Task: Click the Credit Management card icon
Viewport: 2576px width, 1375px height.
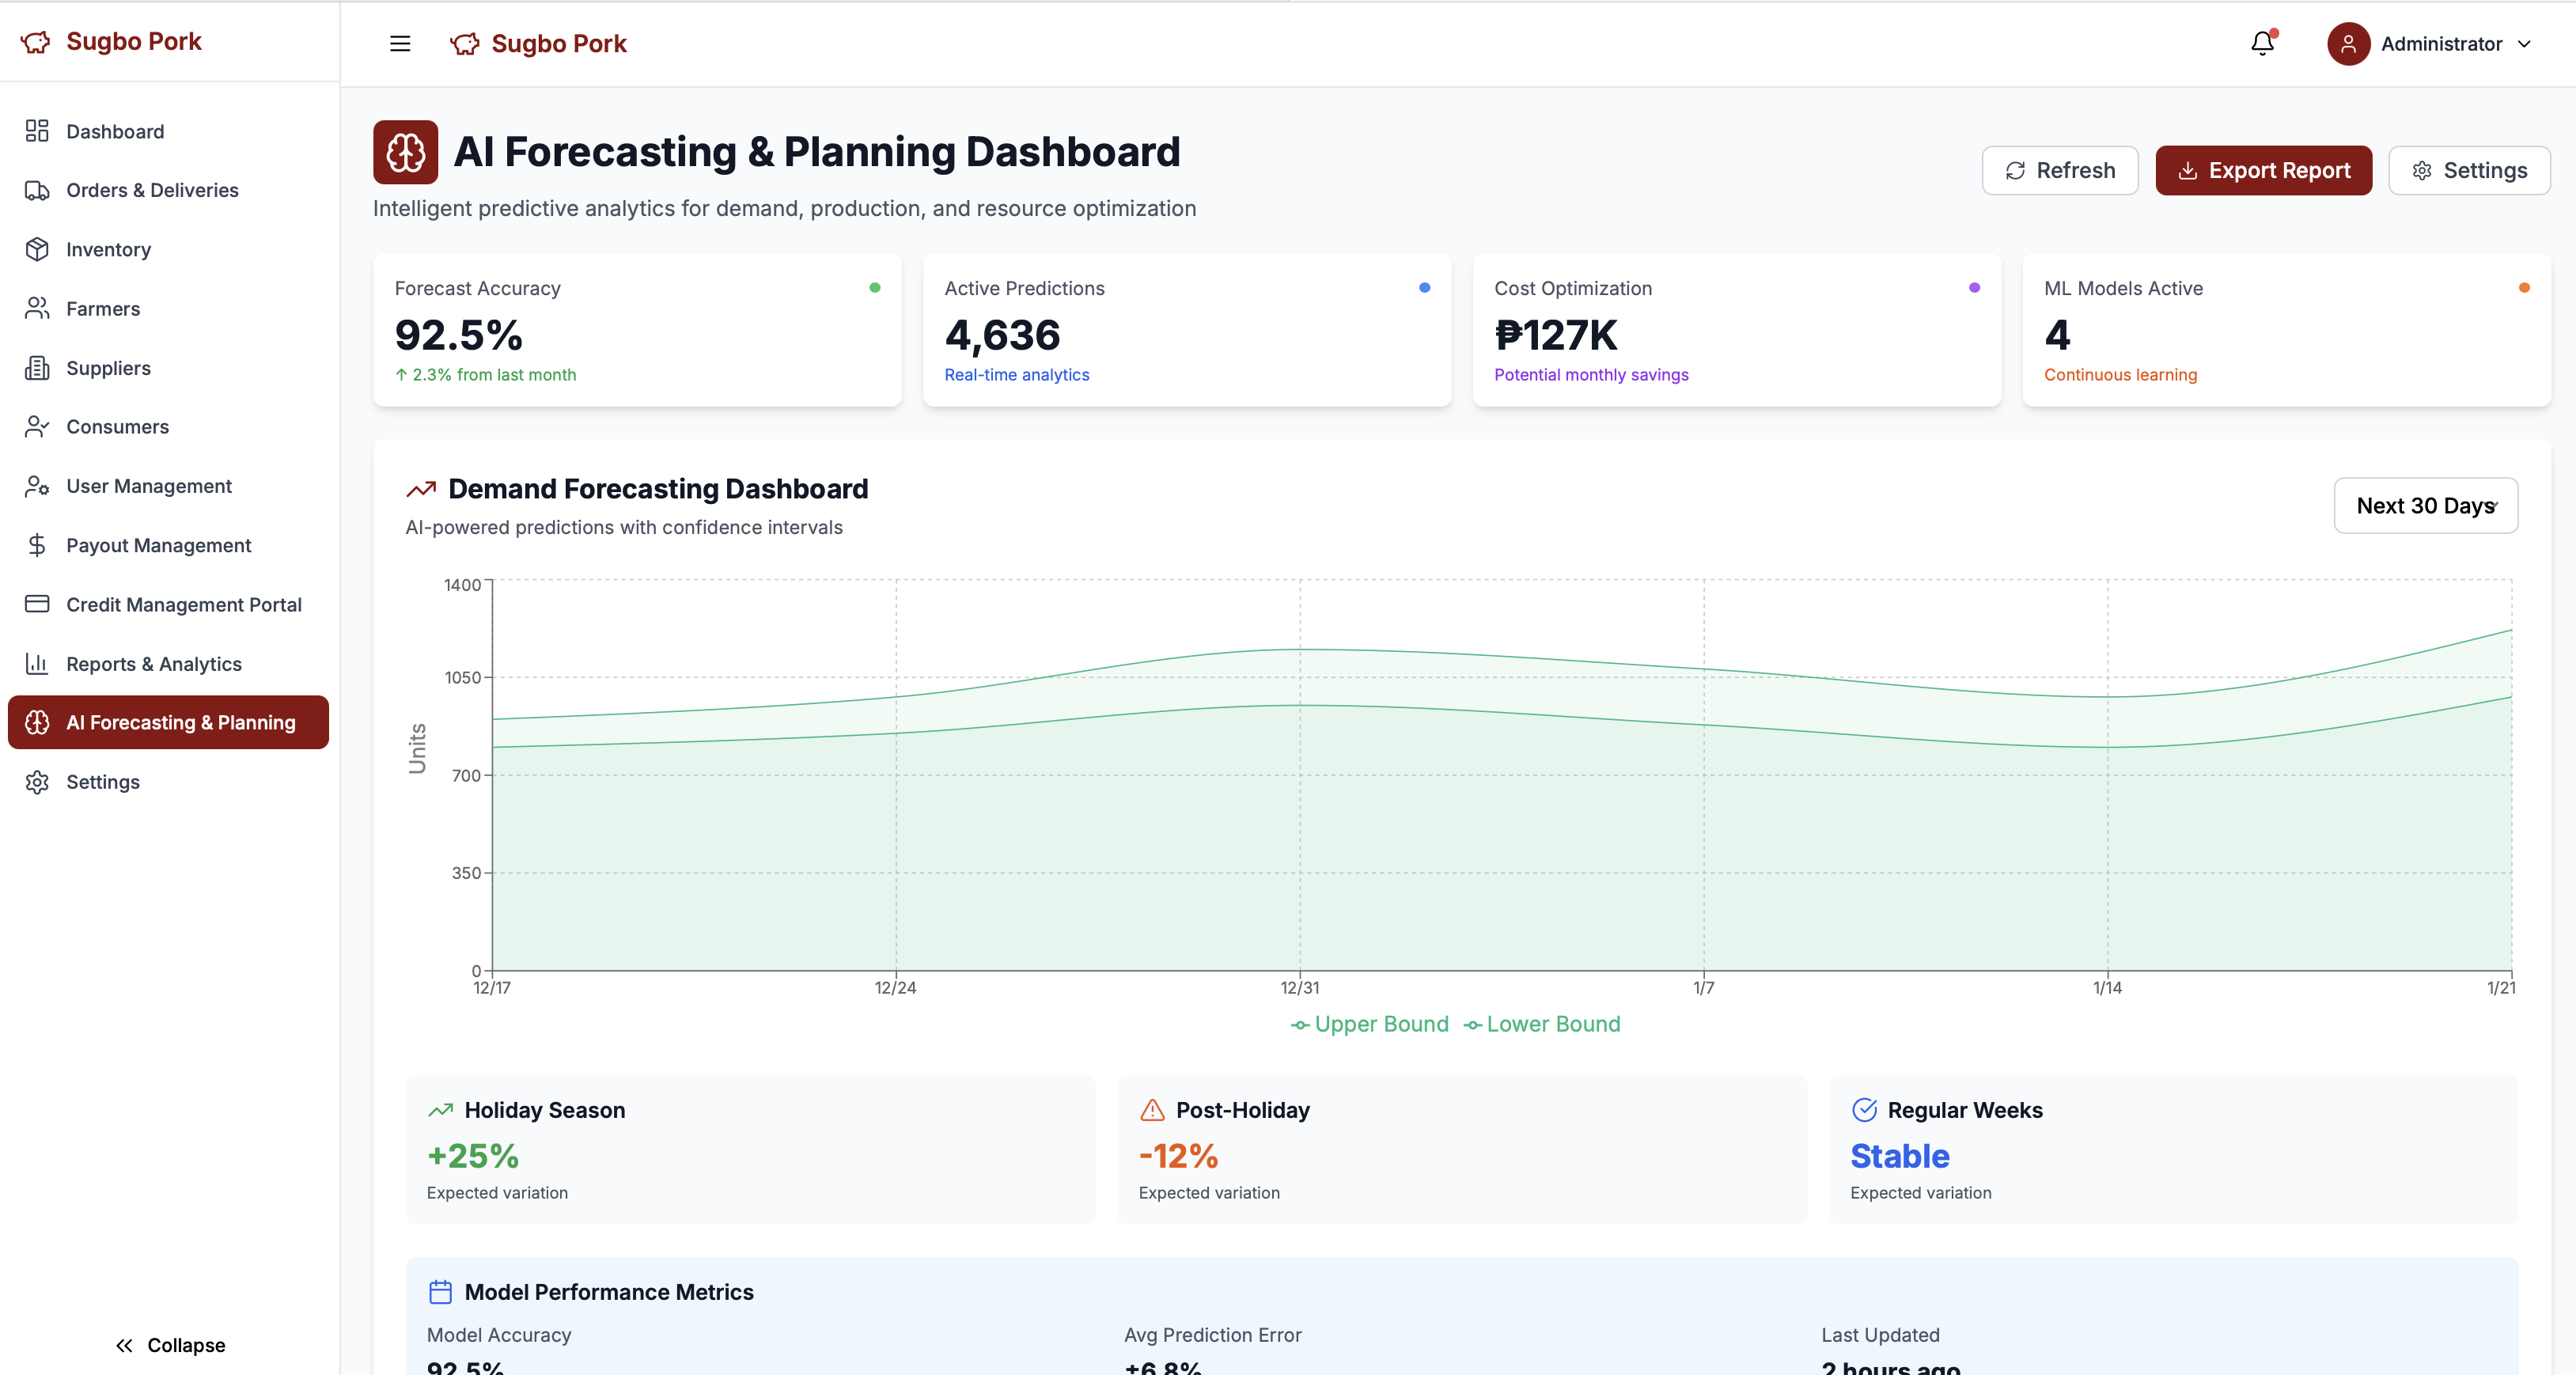Action: click(x=37, y=604)
